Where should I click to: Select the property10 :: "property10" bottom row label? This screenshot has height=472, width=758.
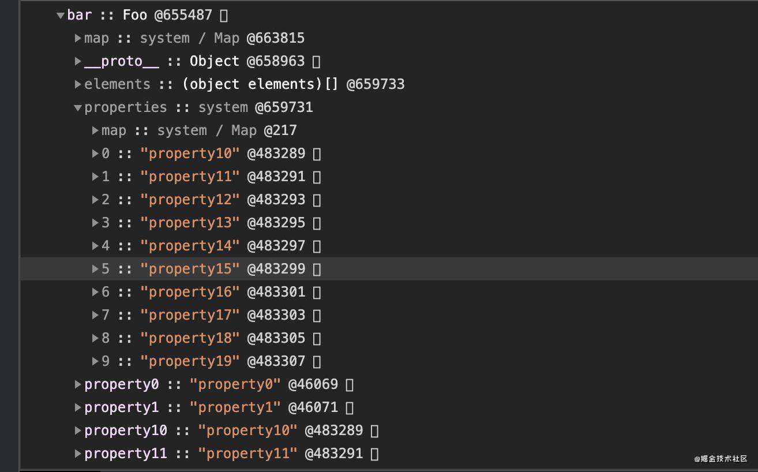126,430
